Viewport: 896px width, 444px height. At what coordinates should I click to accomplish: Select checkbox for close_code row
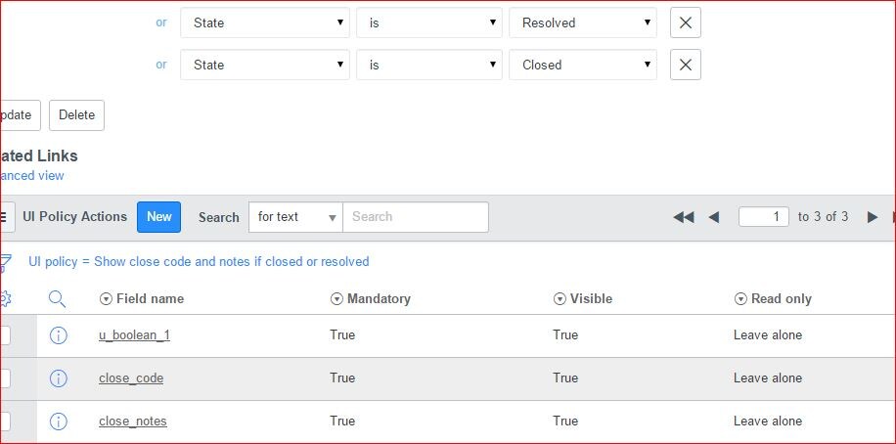tap(4, 378)
